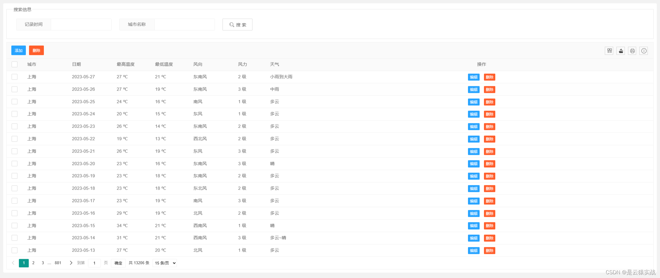Check the row for 2023-05-22

(15, 139)
